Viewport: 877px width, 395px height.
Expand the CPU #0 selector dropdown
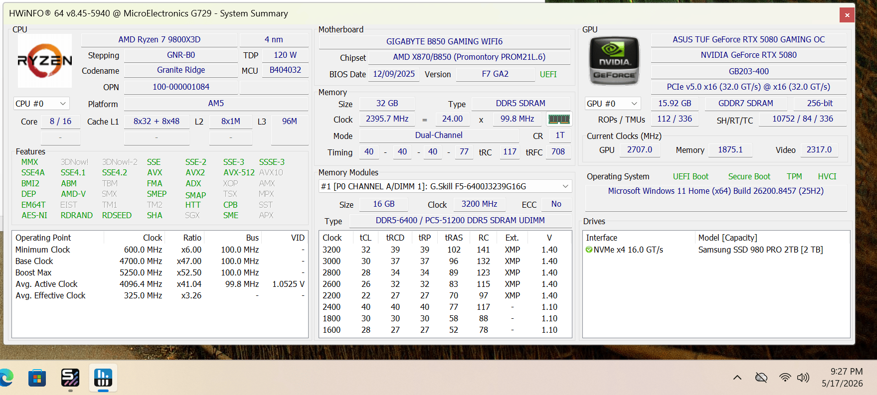click(41, 104)
